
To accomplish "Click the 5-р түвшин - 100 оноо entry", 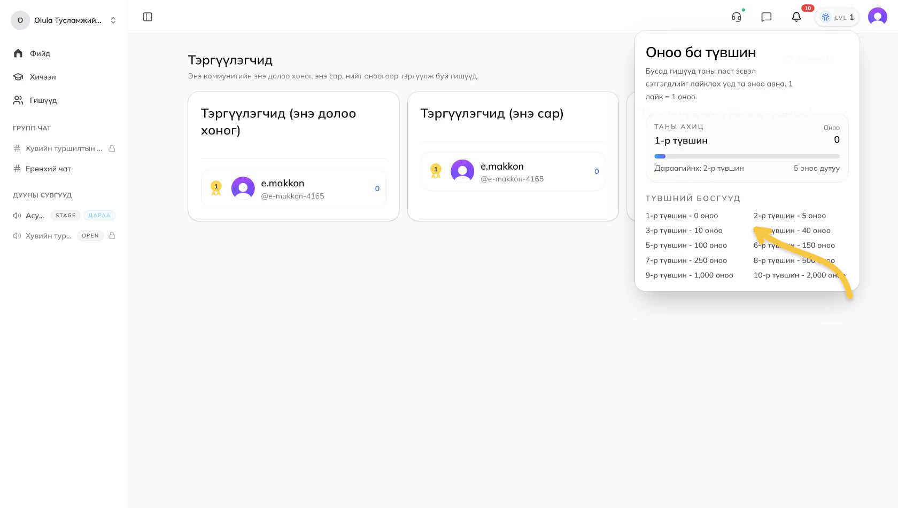I will click(x=686, y=245).
